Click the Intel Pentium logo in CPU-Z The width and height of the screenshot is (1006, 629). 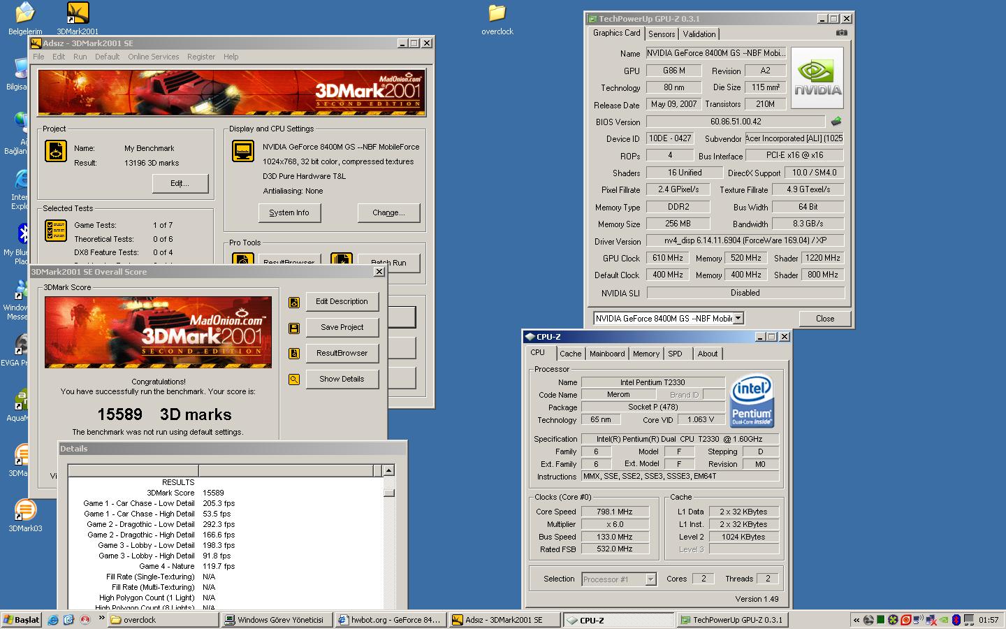click(x=752, y=402)
